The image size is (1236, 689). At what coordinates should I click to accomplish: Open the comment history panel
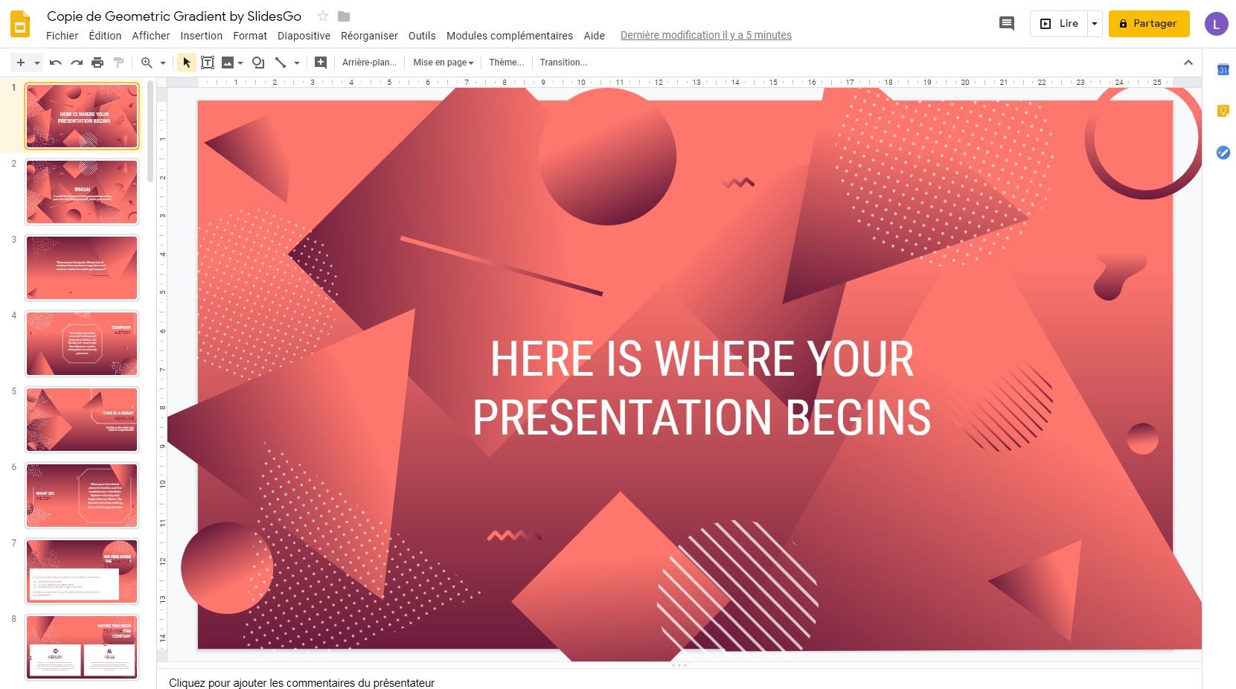pos(1006,23)
